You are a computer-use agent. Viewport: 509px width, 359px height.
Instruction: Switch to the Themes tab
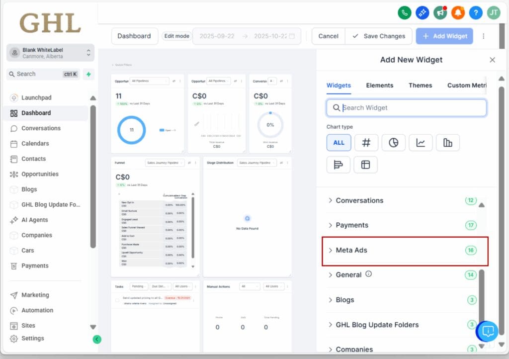(420, 85)
